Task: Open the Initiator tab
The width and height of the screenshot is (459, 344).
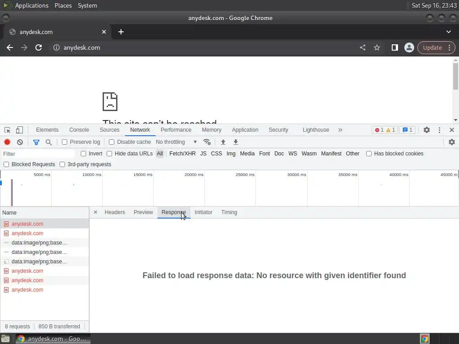Action: [x=204, y=212]
